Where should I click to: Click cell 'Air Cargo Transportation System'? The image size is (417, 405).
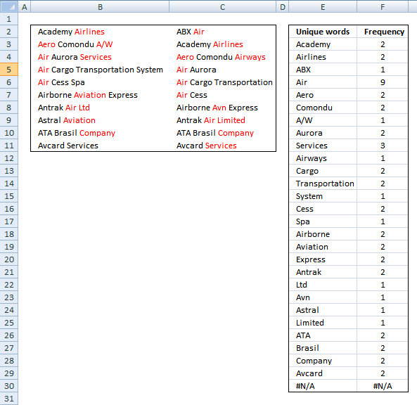pos(100,70)
